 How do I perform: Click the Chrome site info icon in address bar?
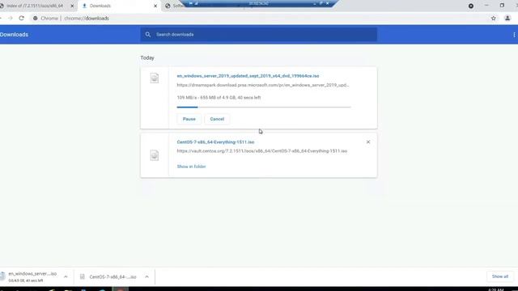[x=36, y=18]
